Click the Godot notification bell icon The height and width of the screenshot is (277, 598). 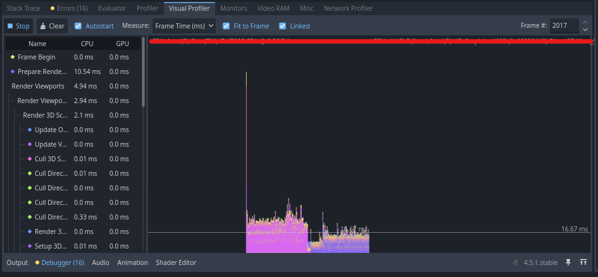click(514, 262)
